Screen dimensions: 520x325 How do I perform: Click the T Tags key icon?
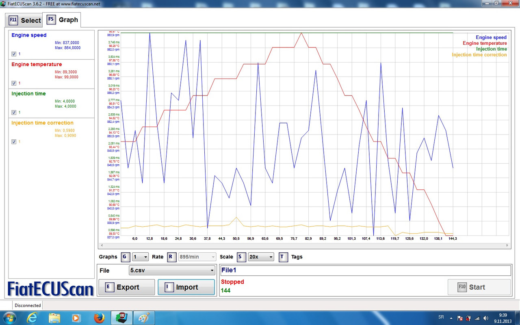coord(283,257)
